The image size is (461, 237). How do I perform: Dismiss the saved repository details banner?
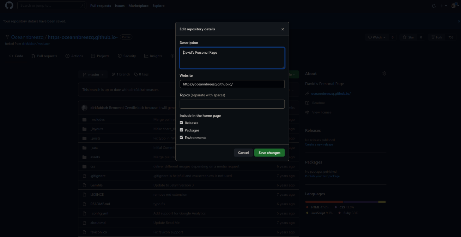[x=459, y=21]
